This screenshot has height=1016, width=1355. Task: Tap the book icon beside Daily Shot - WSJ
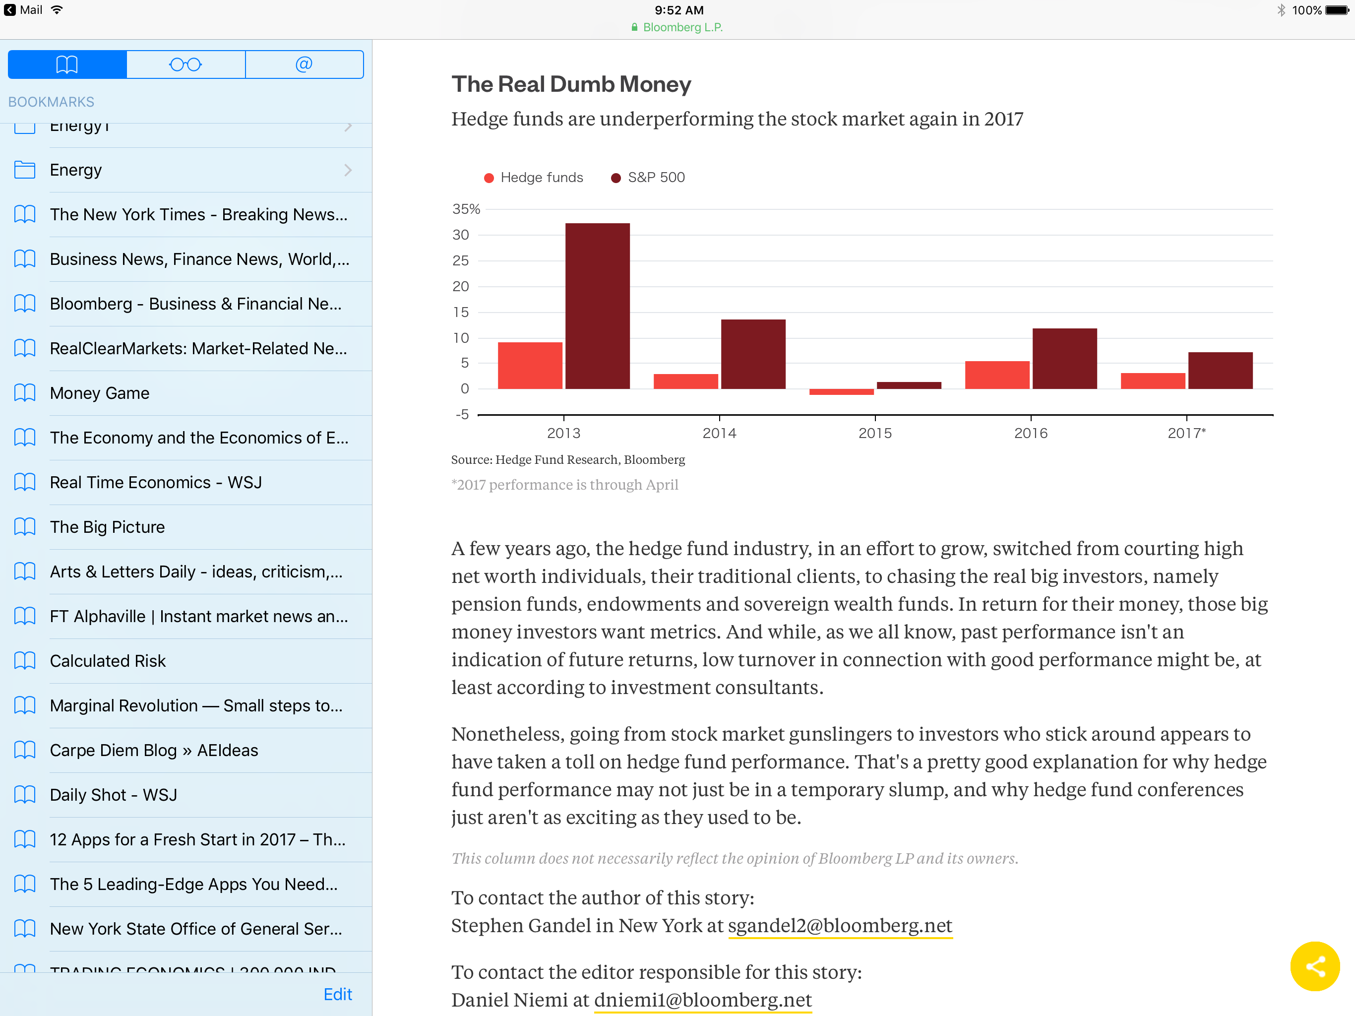coord(24,795)
